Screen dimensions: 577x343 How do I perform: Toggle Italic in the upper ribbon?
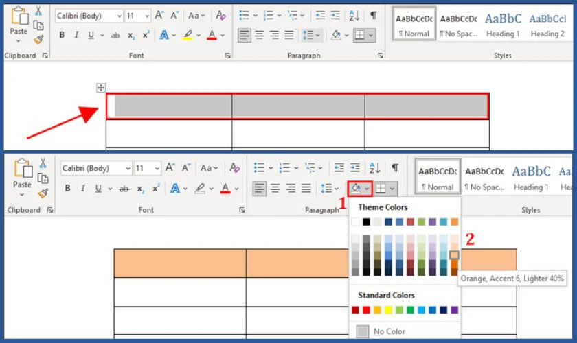[x=76, y=35]
